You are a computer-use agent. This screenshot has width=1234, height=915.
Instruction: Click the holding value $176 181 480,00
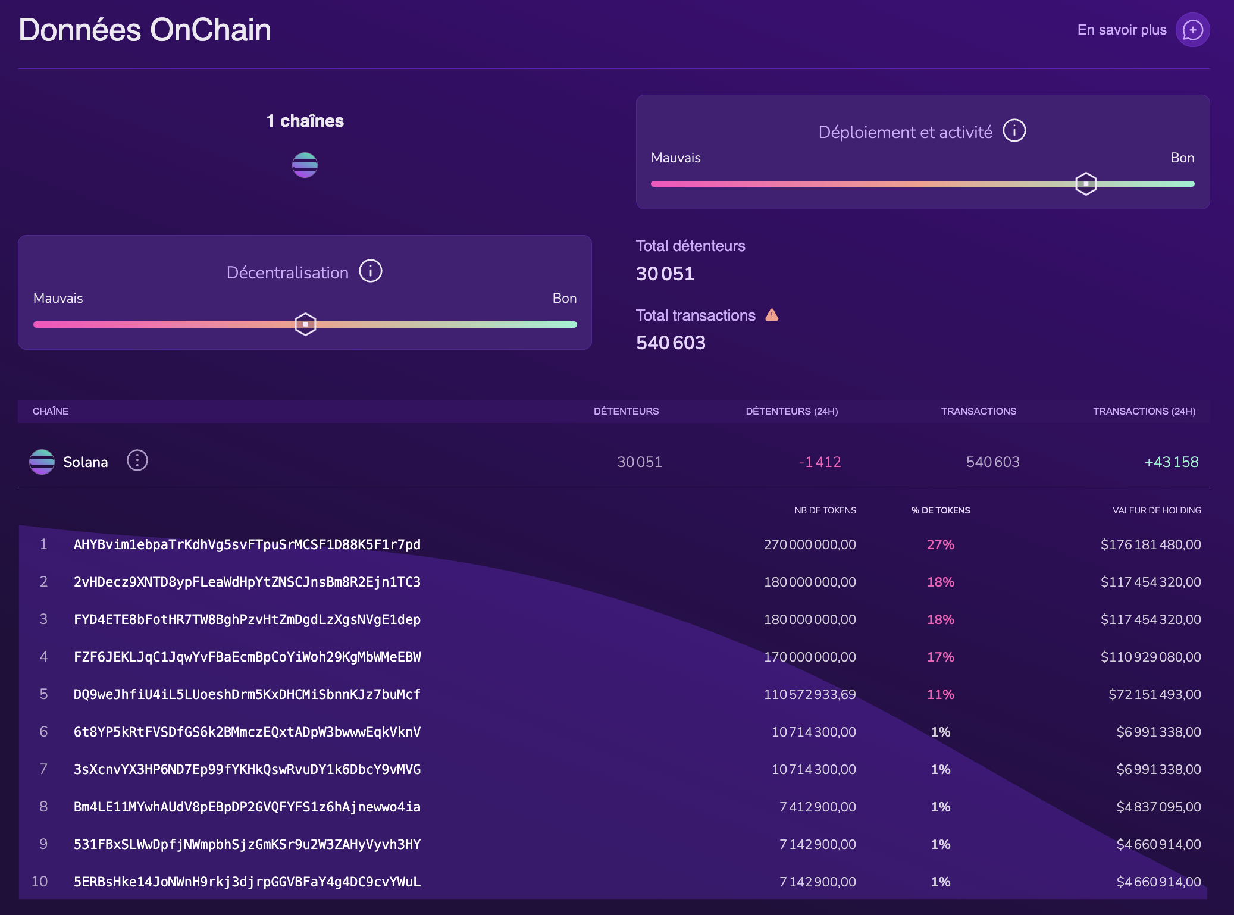1150,544
